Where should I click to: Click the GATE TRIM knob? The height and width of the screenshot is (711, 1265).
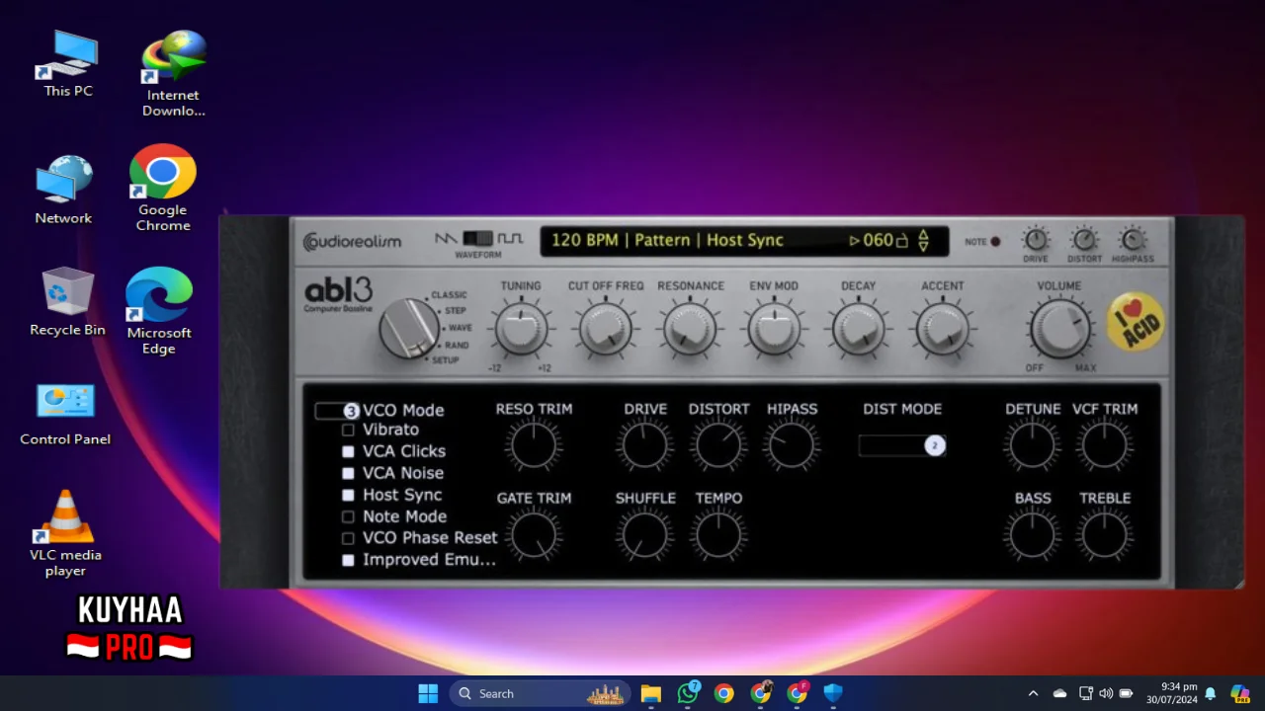click(x=534, y=536)
